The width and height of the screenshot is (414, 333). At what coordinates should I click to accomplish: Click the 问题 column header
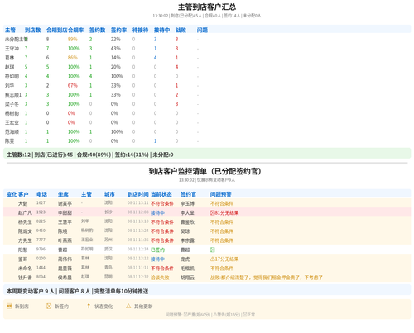[x=202, y=30]
